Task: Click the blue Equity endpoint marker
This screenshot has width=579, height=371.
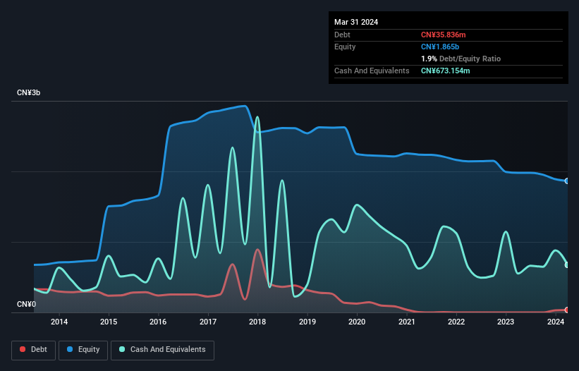Action: [x=567, y=181]
